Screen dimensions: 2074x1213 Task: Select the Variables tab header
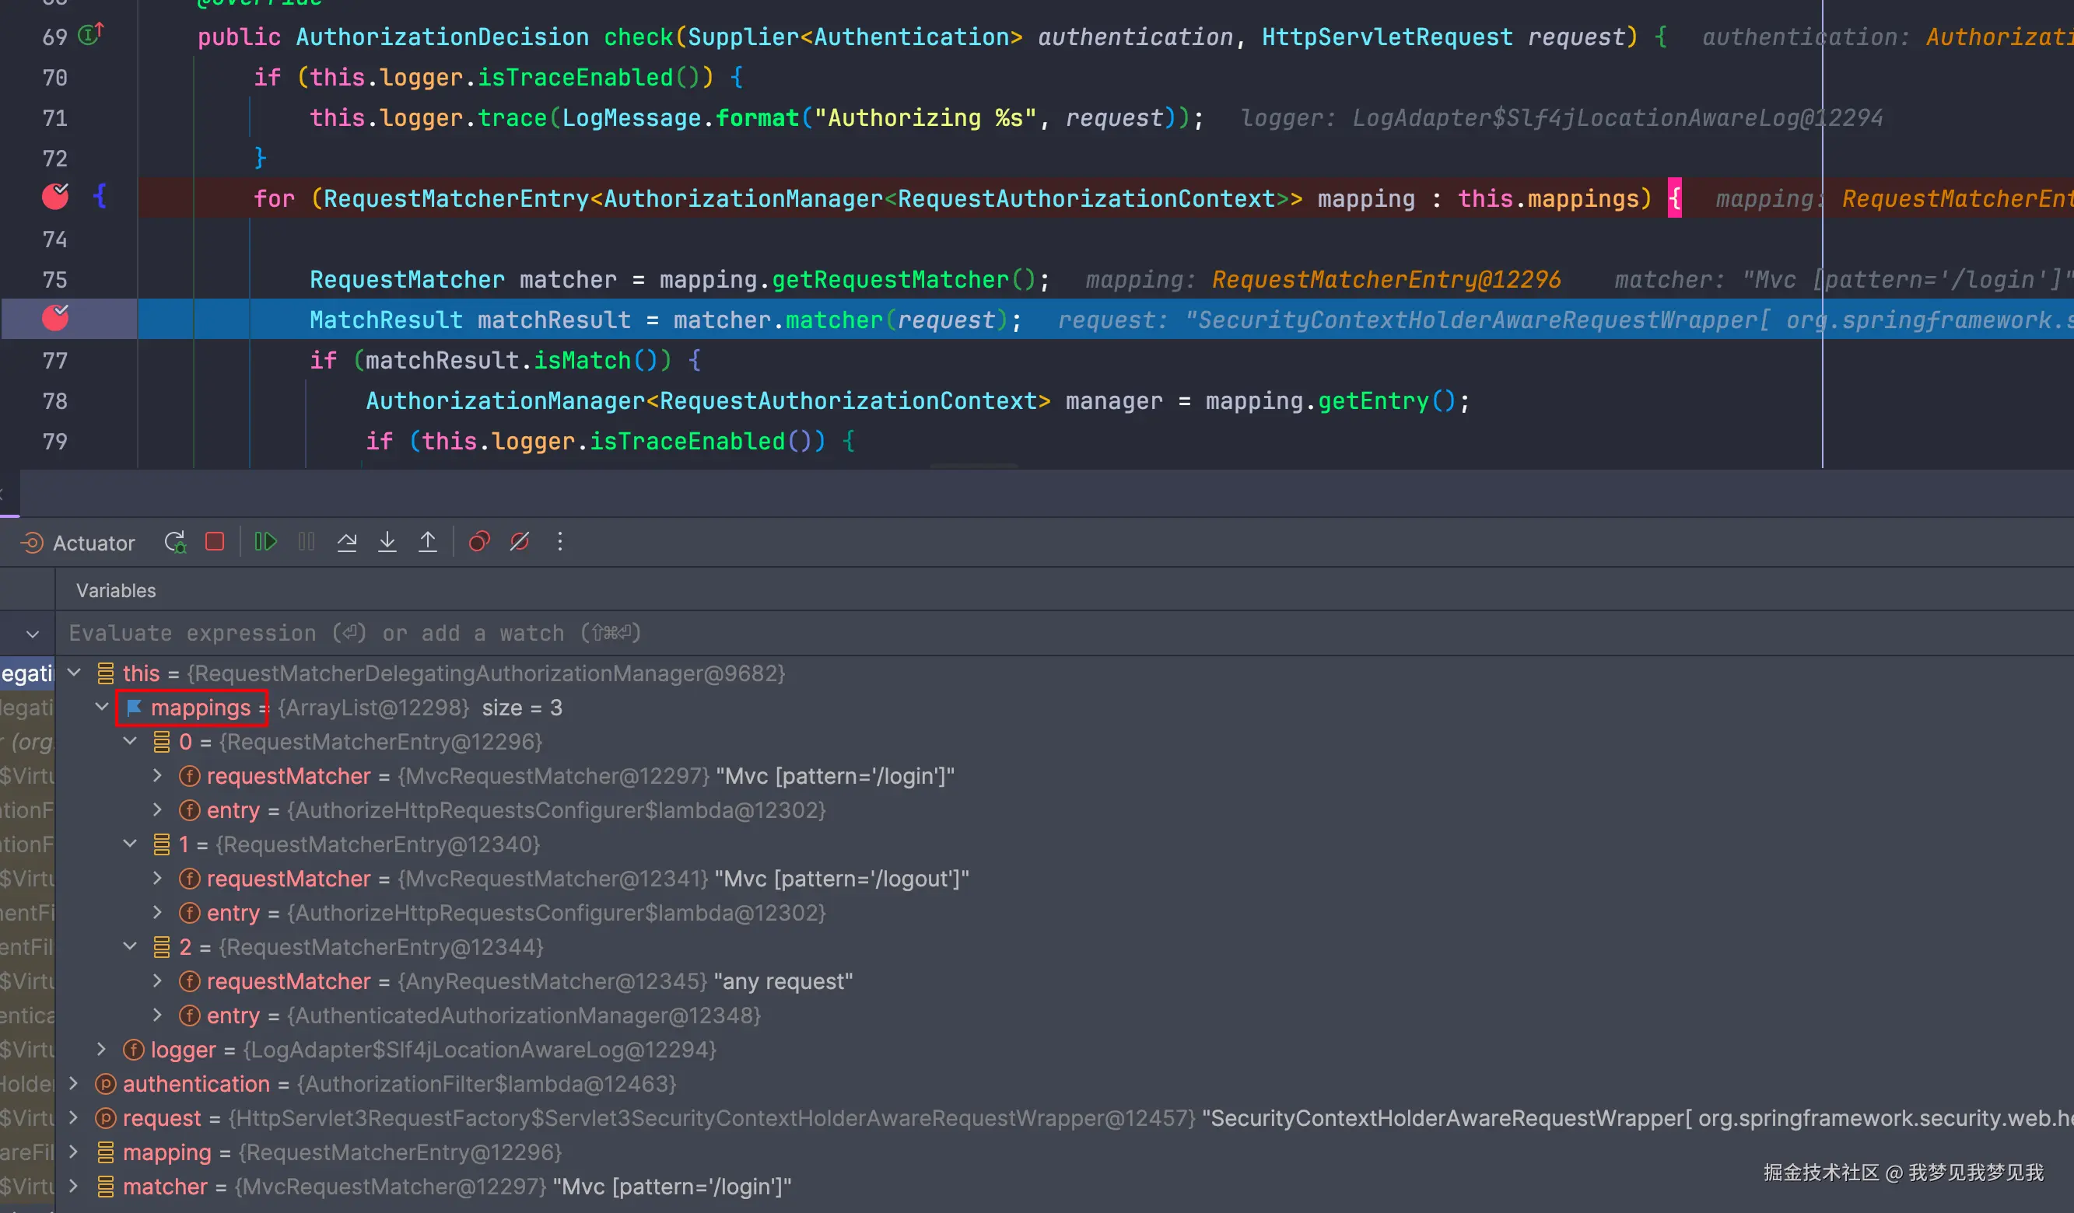116,590
